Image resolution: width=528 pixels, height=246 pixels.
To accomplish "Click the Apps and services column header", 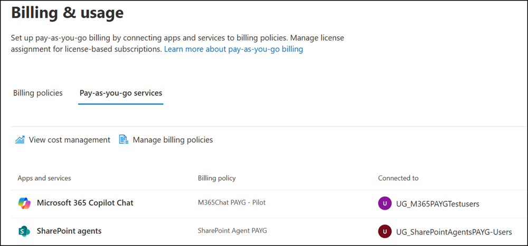I will (x=44, y=178).
